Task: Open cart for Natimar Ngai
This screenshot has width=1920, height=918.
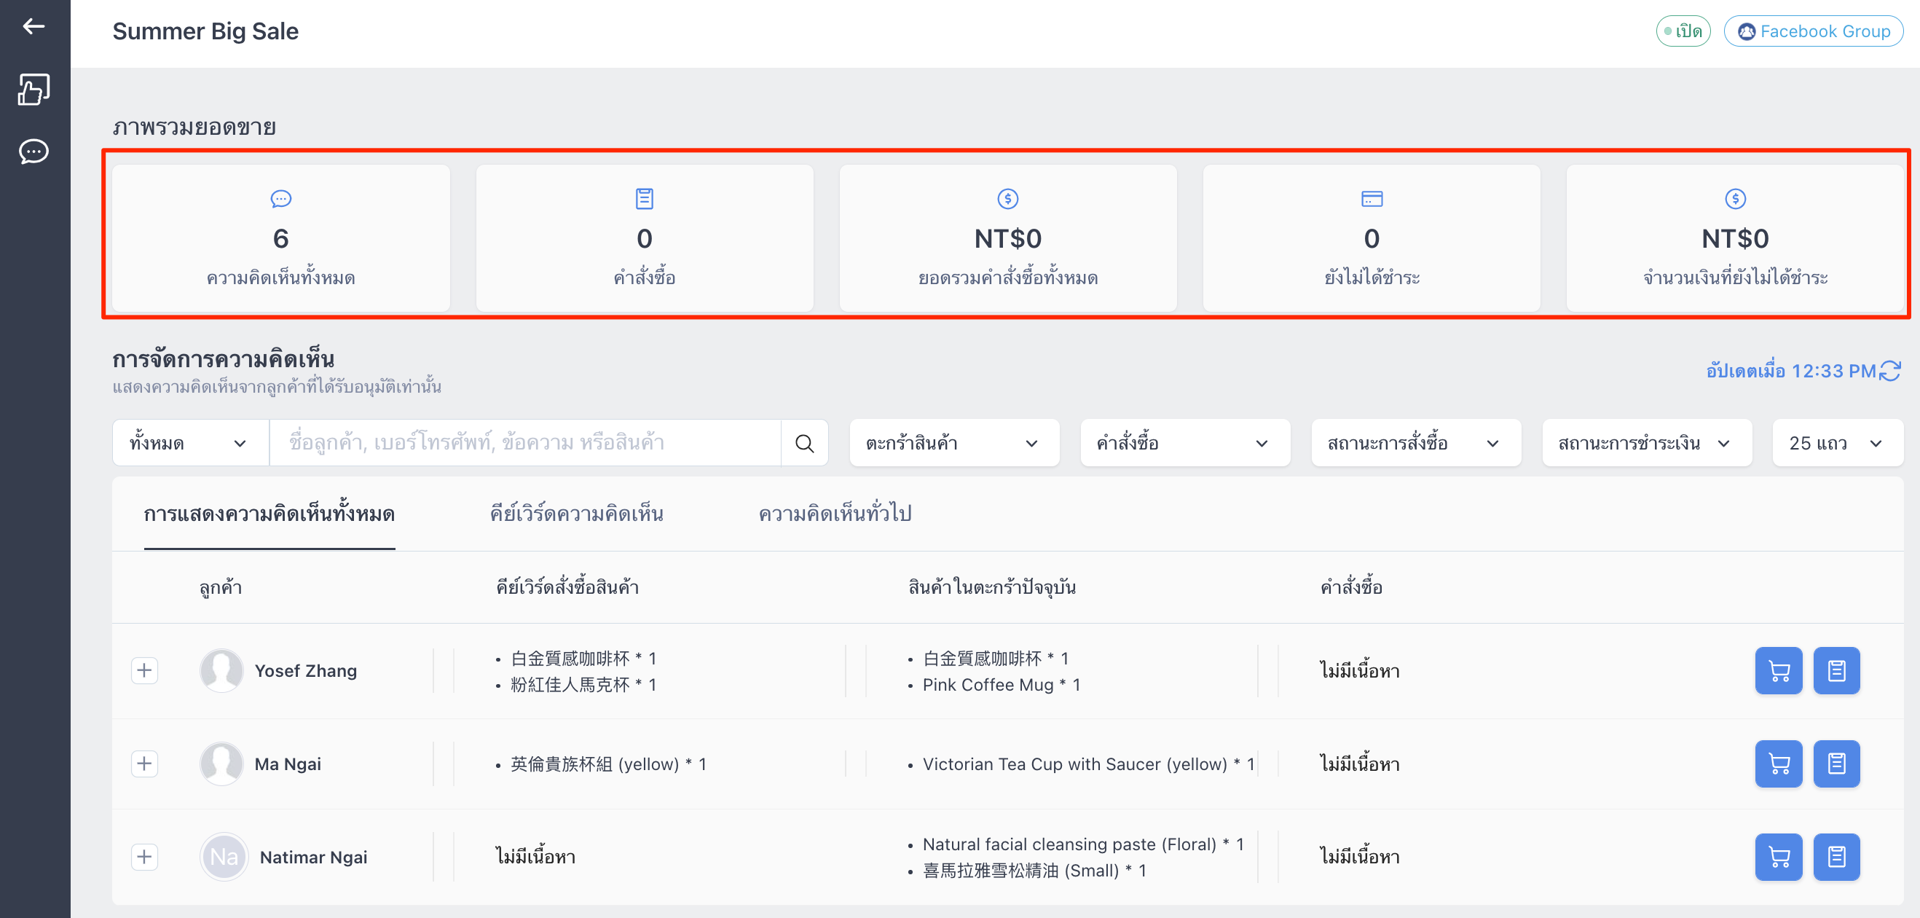Action: (1779, 857)
